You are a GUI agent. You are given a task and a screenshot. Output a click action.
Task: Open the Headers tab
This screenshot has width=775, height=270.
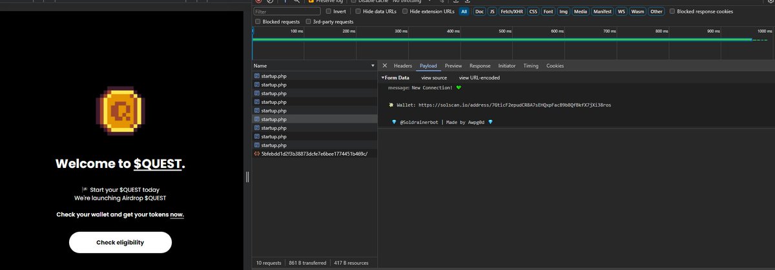pyautogui.click(x=403, y=66)
